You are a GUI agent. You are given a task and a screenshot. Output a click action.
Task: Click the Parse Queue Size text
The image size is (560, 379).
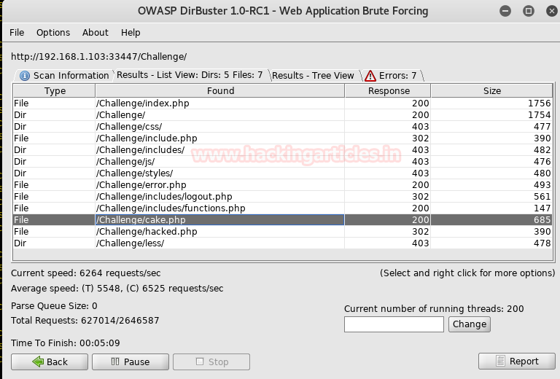pyautogui.click(x=54, y=306)
